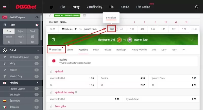Click the DOXXbet logo
Image resolution: width=203 pixels, height=110 pixels.
[26, 7]
